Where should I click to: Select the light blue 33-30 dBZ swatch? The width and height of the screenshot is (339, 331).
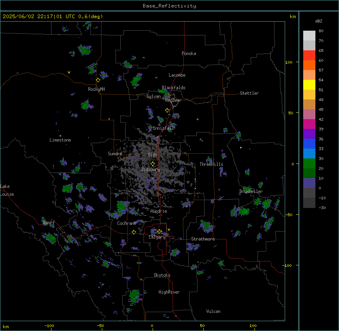[309, 154]
